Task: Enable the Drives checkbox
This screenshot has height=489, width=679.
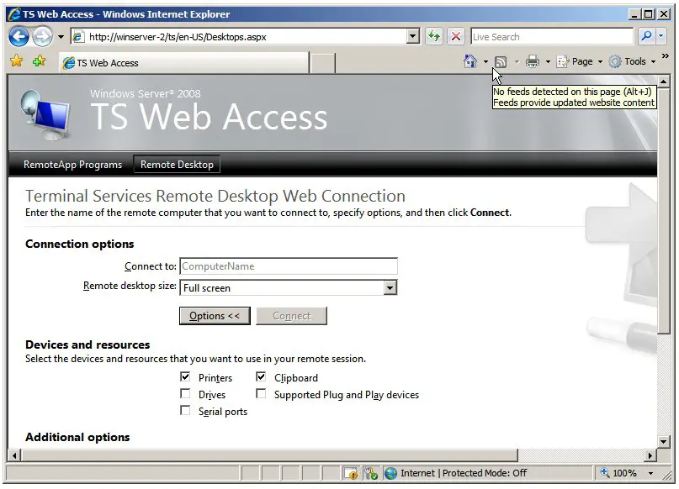Action: coord(185,394)
